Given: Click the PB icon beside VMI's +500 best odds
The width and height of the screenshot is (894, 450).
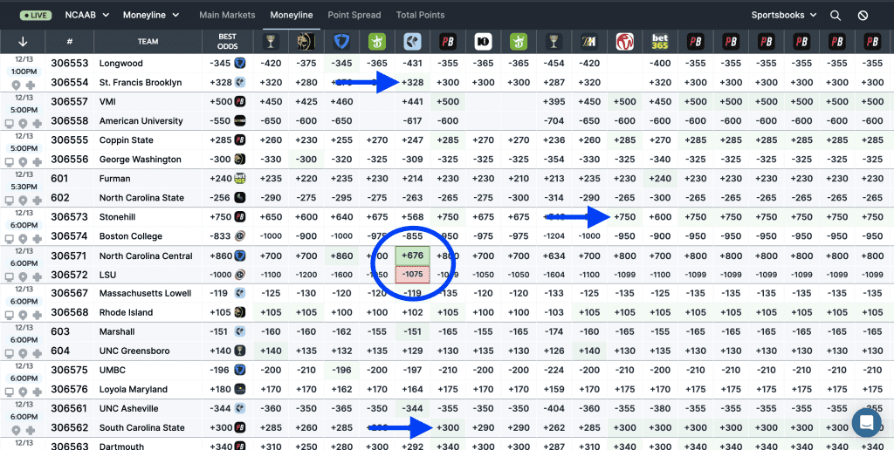Looking at the screenshot, I should pyautogui.click(x=240, y=101).
